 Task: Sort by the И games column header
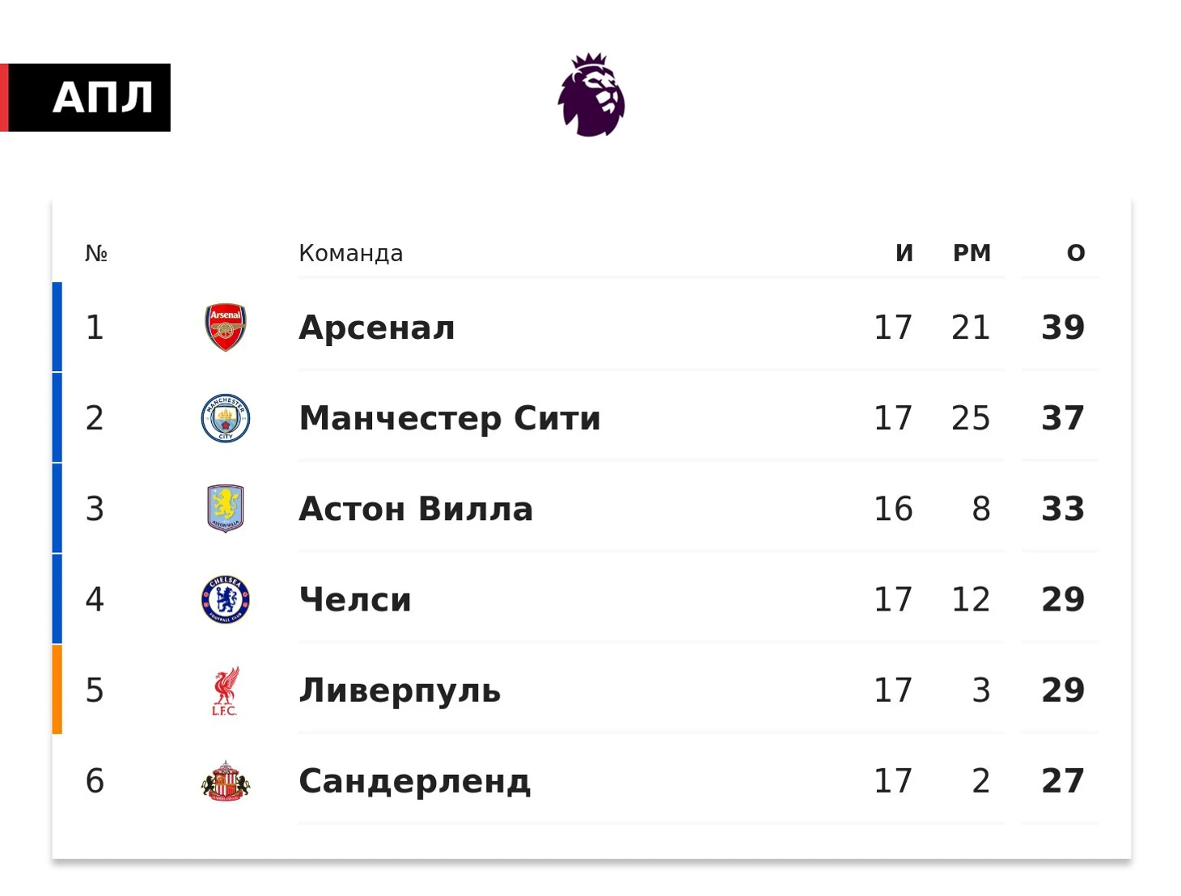click(x=904, y=253)
